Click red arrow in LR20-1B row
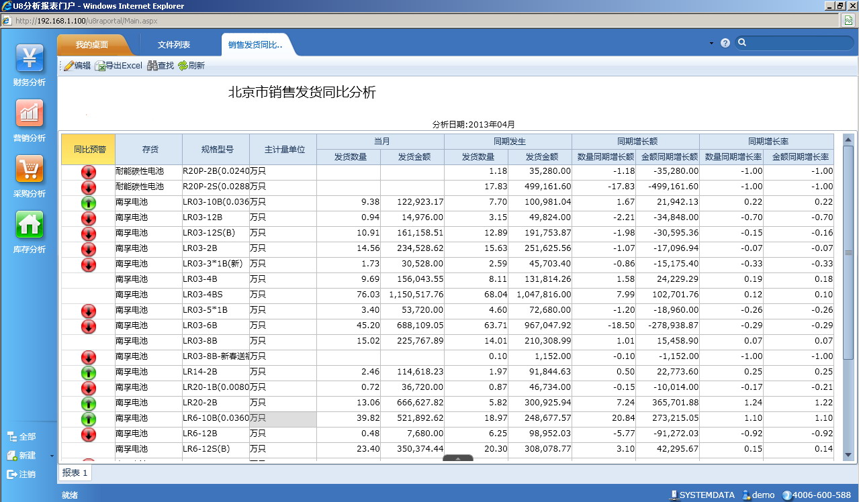The width and height of the screenshot is (859, 502). click(x=88, y=389)
